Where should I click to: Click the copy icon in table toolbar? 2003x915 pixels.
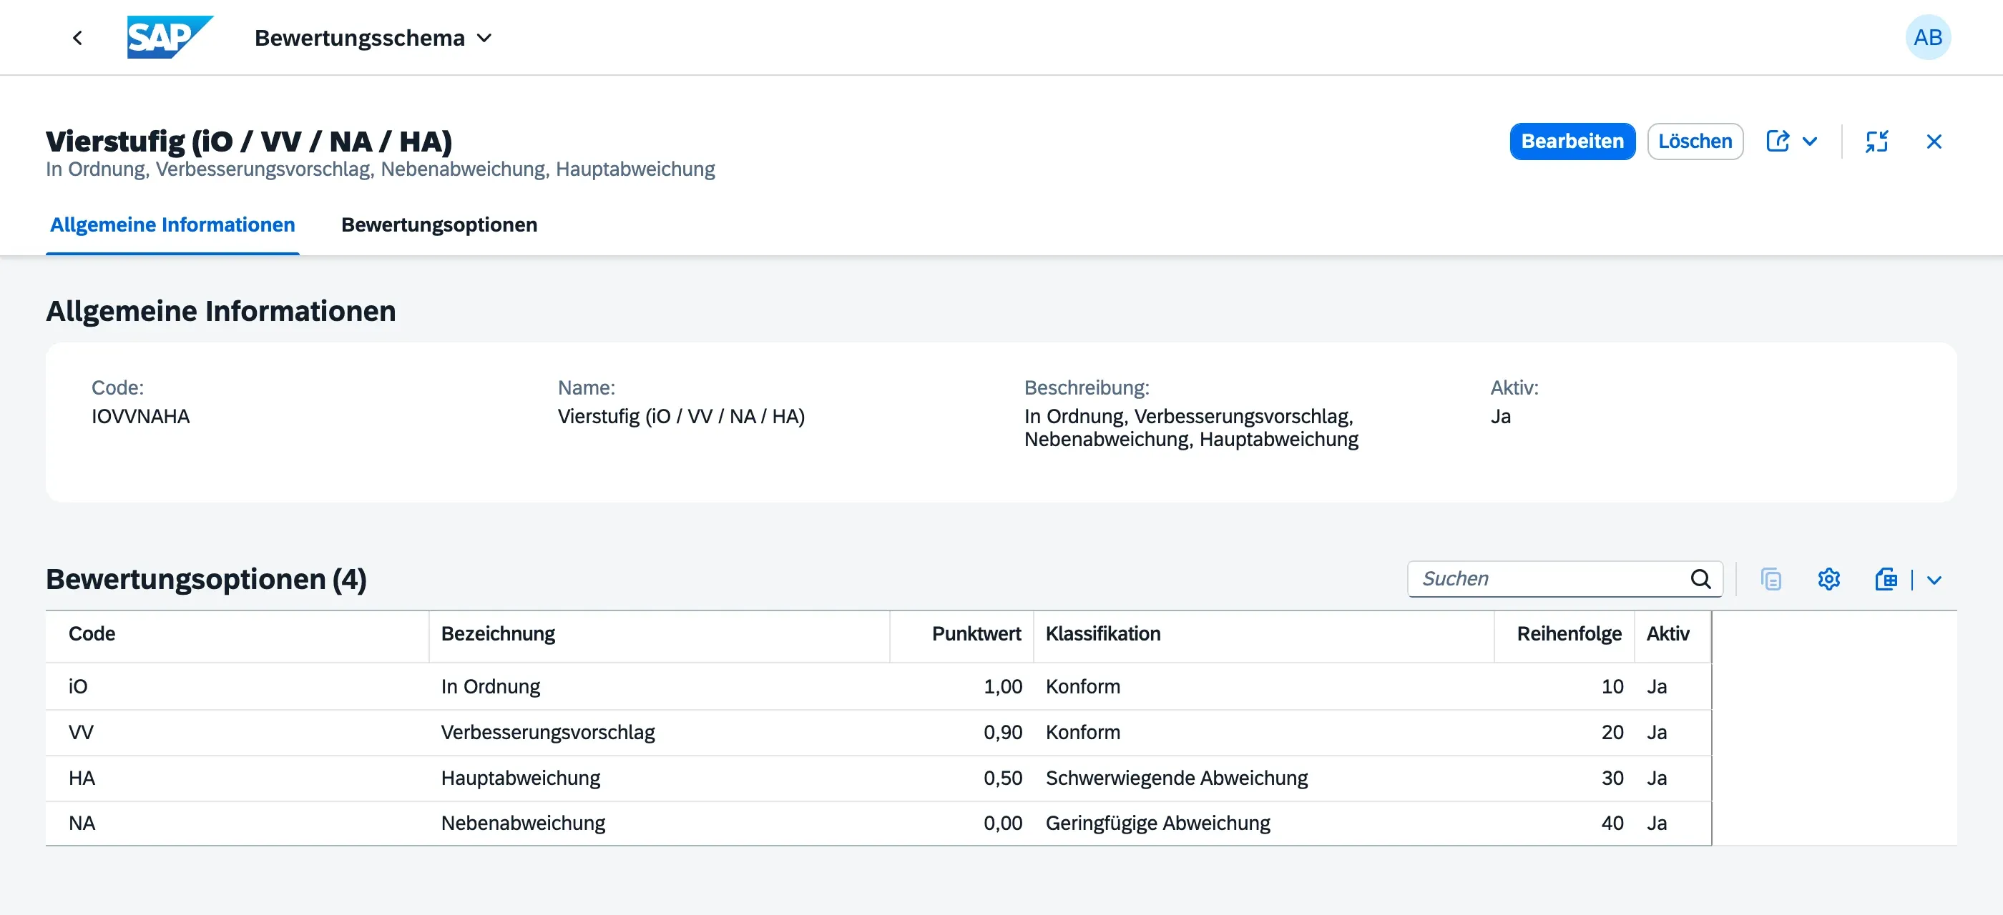(x=1771, y=580)
